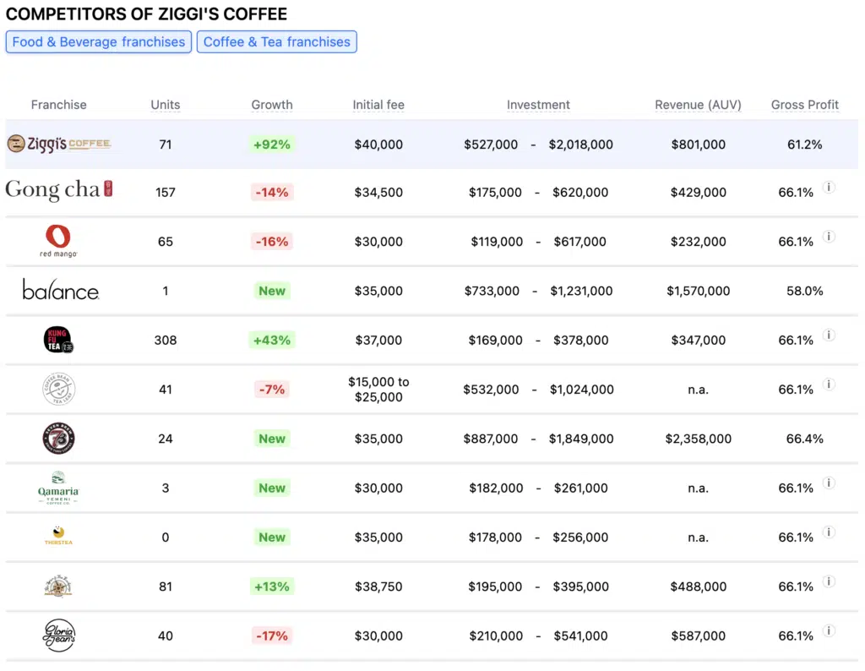Click the Ziggi's Coffee logo
The width and height of the screenshot is (865, 671).
pos(59,145)
